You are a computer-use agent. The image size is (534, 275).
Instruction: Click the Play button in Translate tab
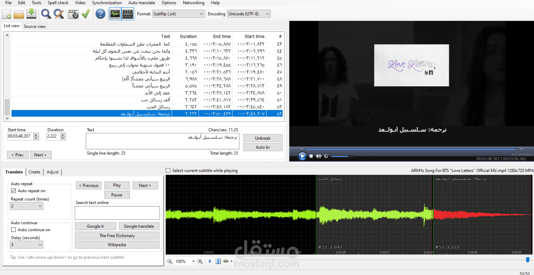click(117, 185)
